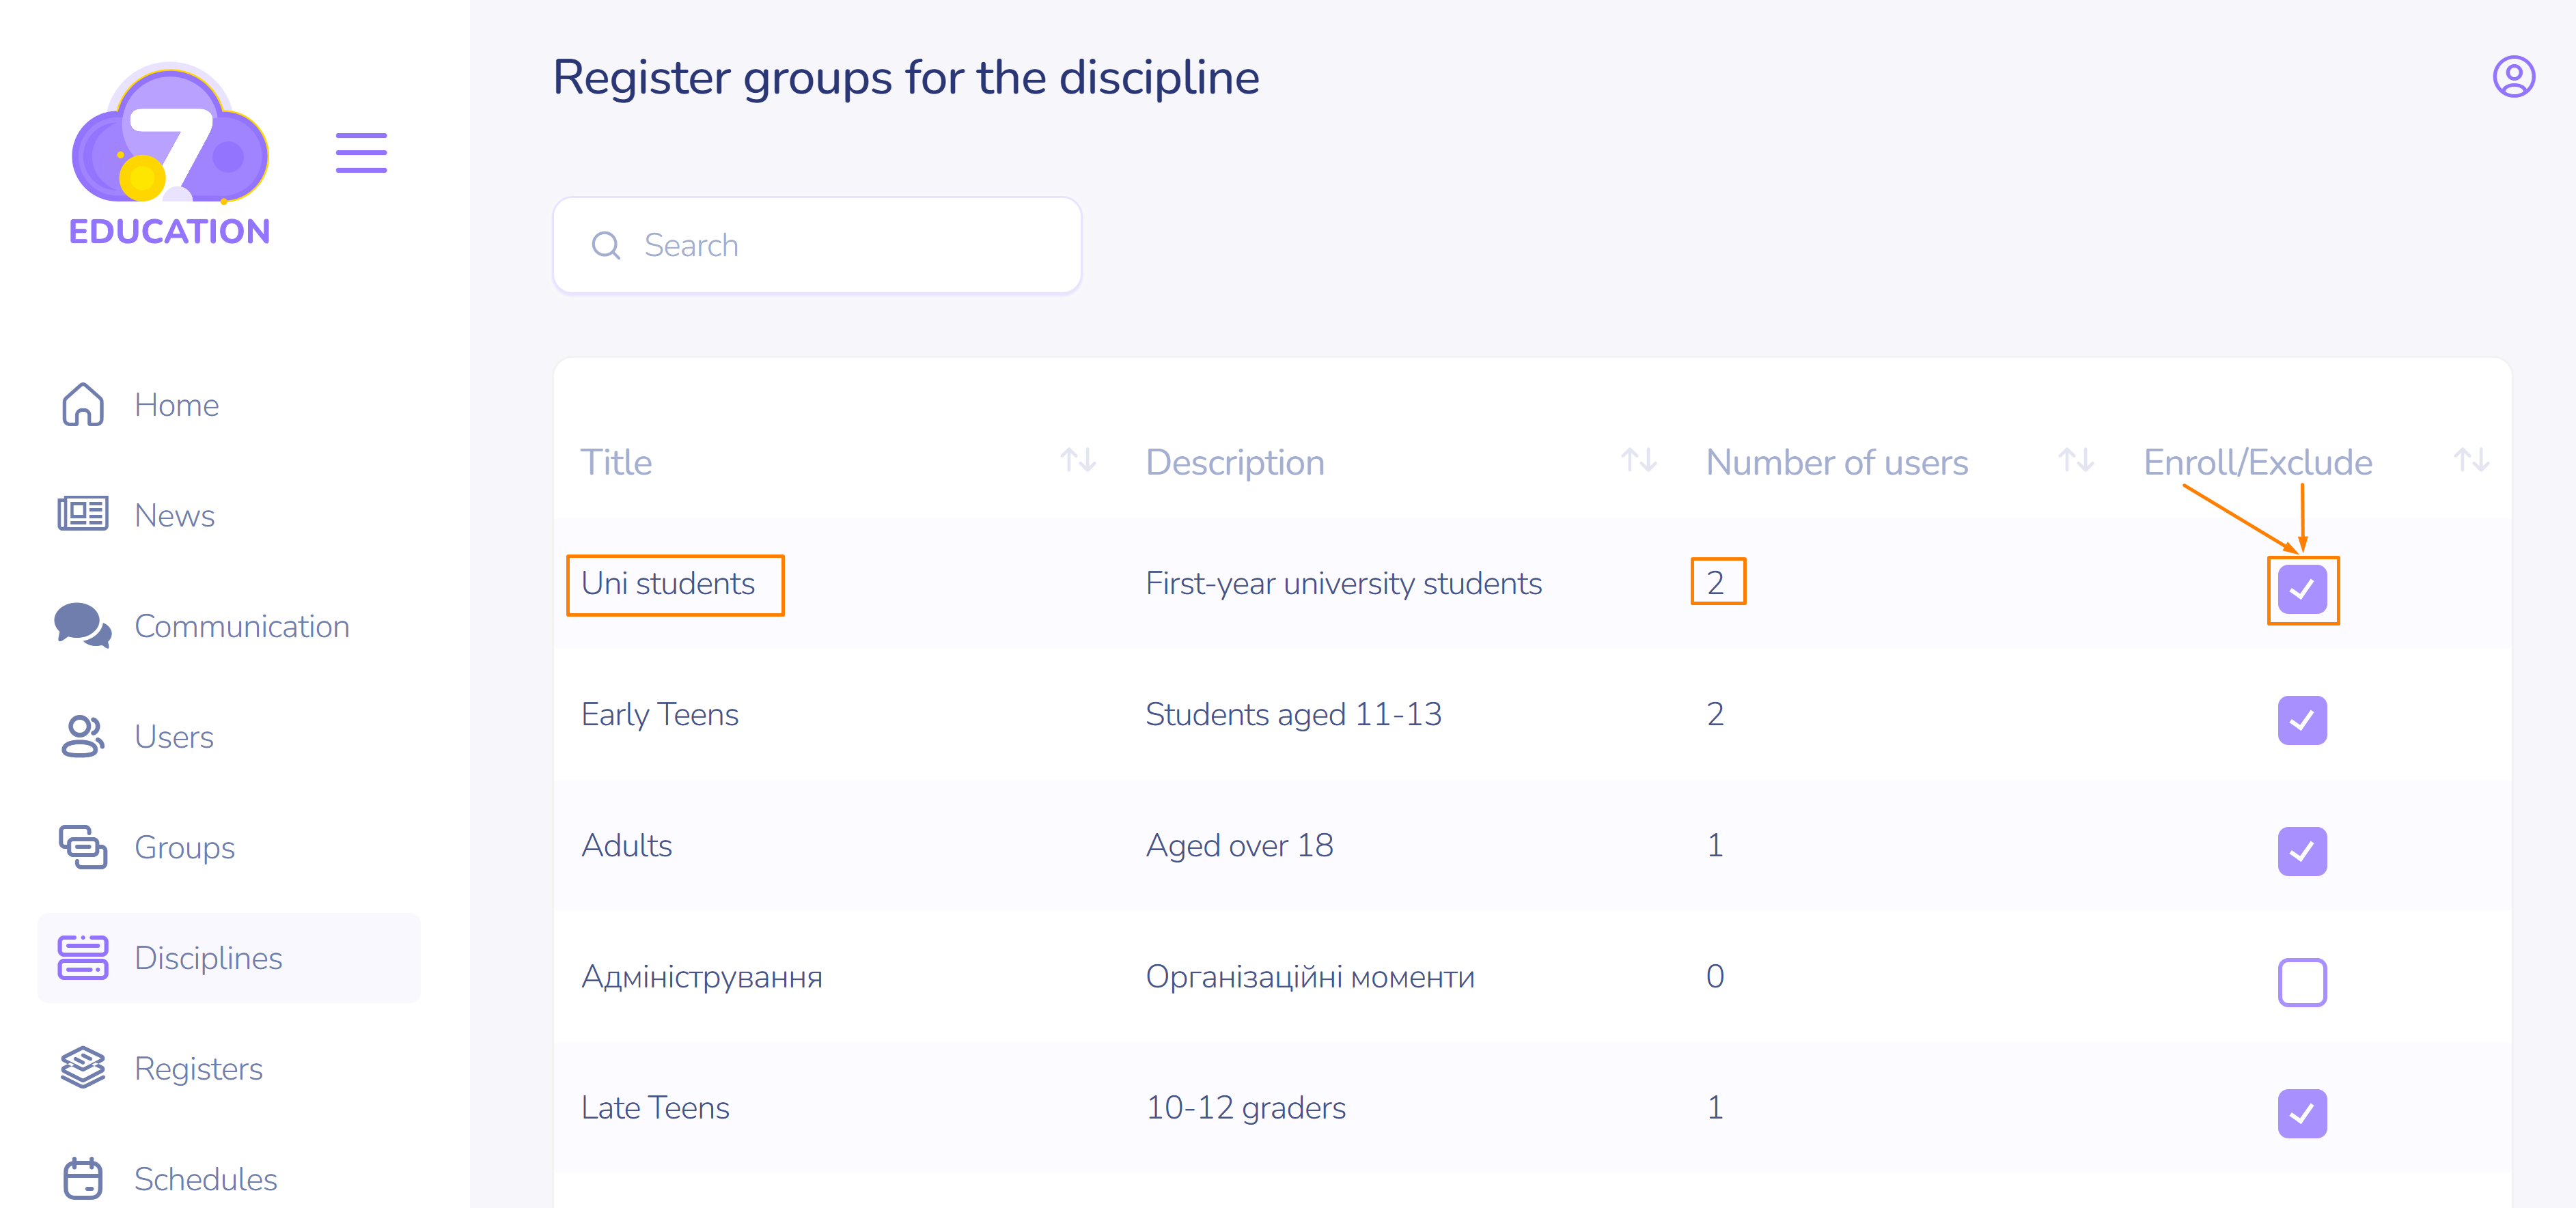Click the Early Teens row title
The image size is (2576, 1208).
click(x=659, y=714)
